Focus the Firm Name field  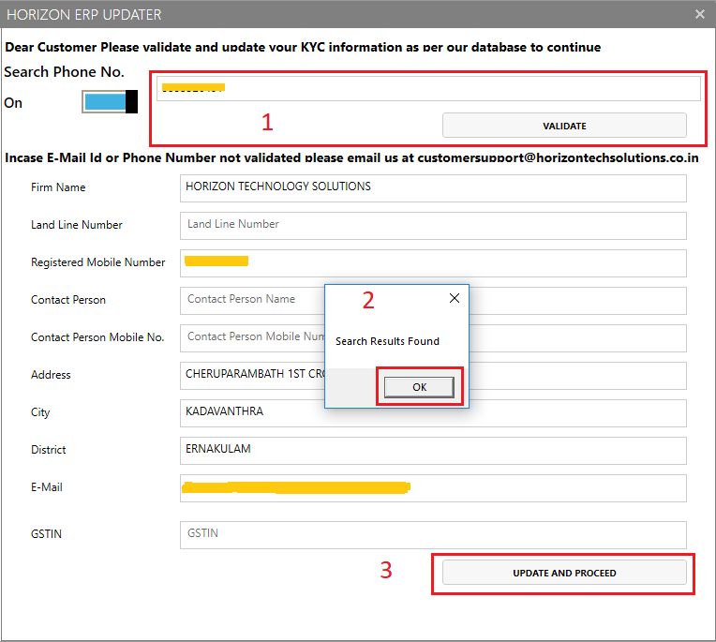(x=433, y=188)
